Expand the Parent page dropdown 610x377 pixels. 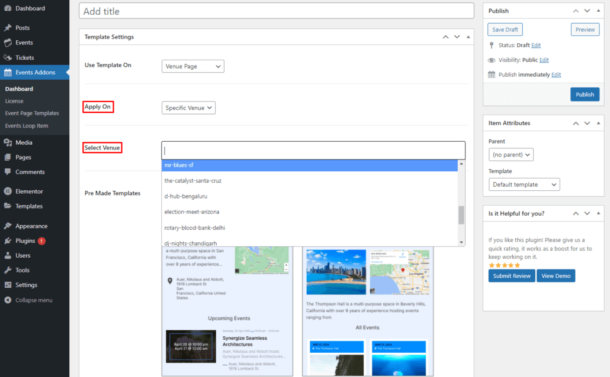tap(511, 155)
